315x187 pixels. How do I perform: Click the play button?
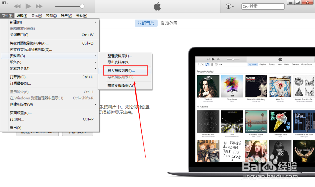[x=28, y=6]
